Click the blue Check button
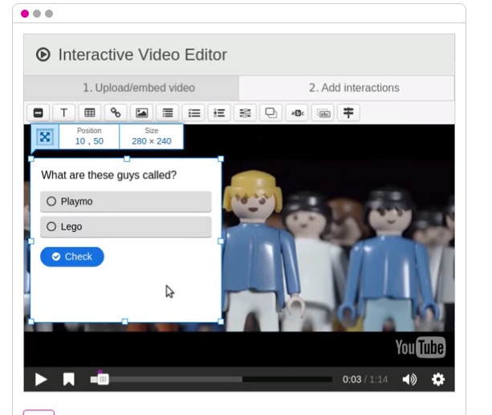This screenshot has height=415, width=492. click(72, 257)
